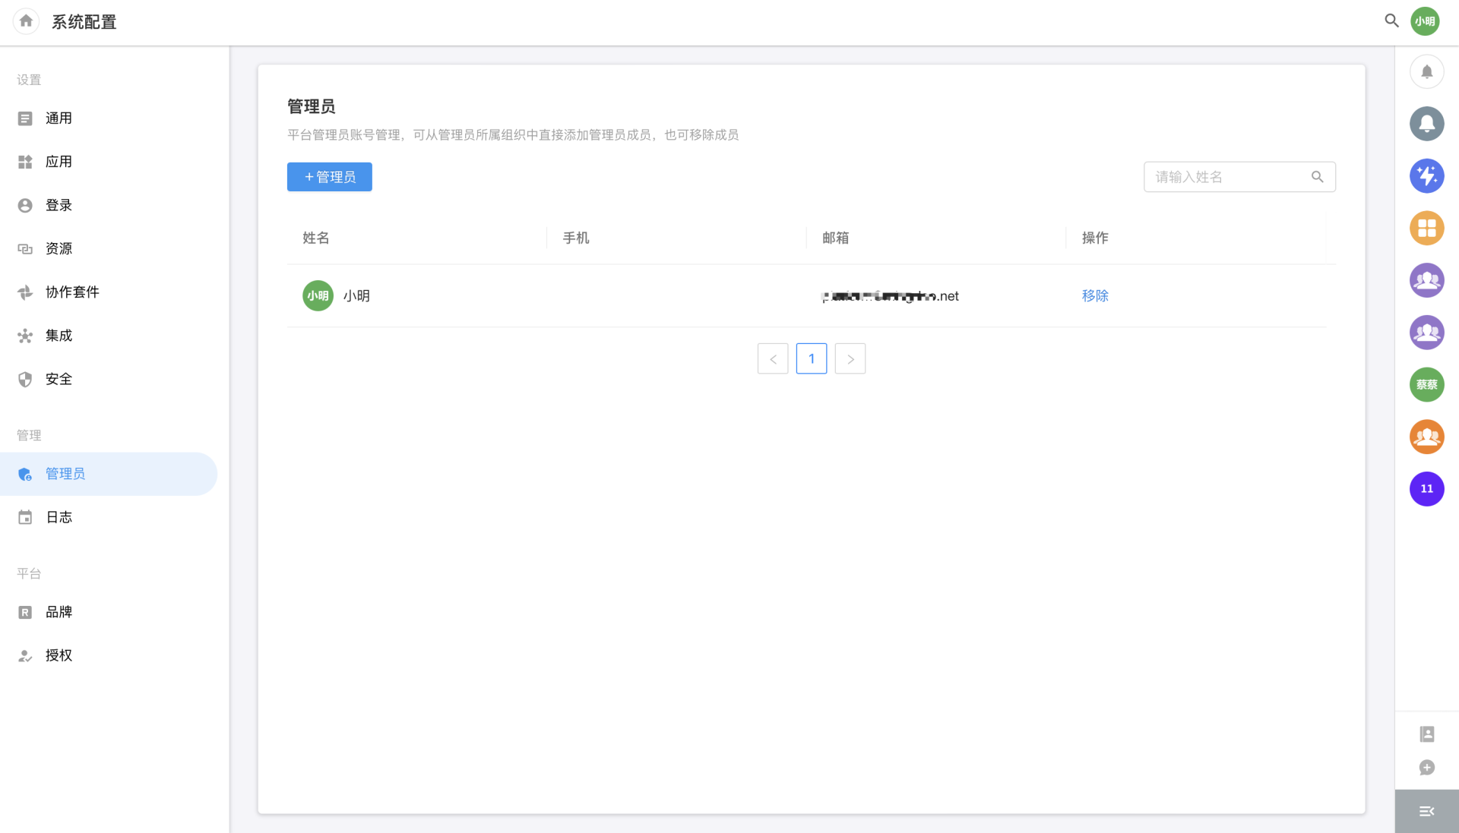This screenshot has width=1459, height=833.
Task: Click the +管理员 add button
Action: click(329, 177)
